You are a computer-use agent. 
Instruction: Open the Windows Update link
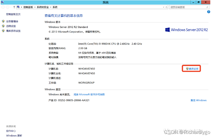14,135
